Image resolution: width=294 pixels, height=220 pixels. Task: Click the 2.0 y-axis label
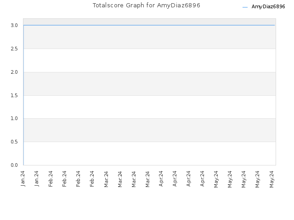pos(14,72)
